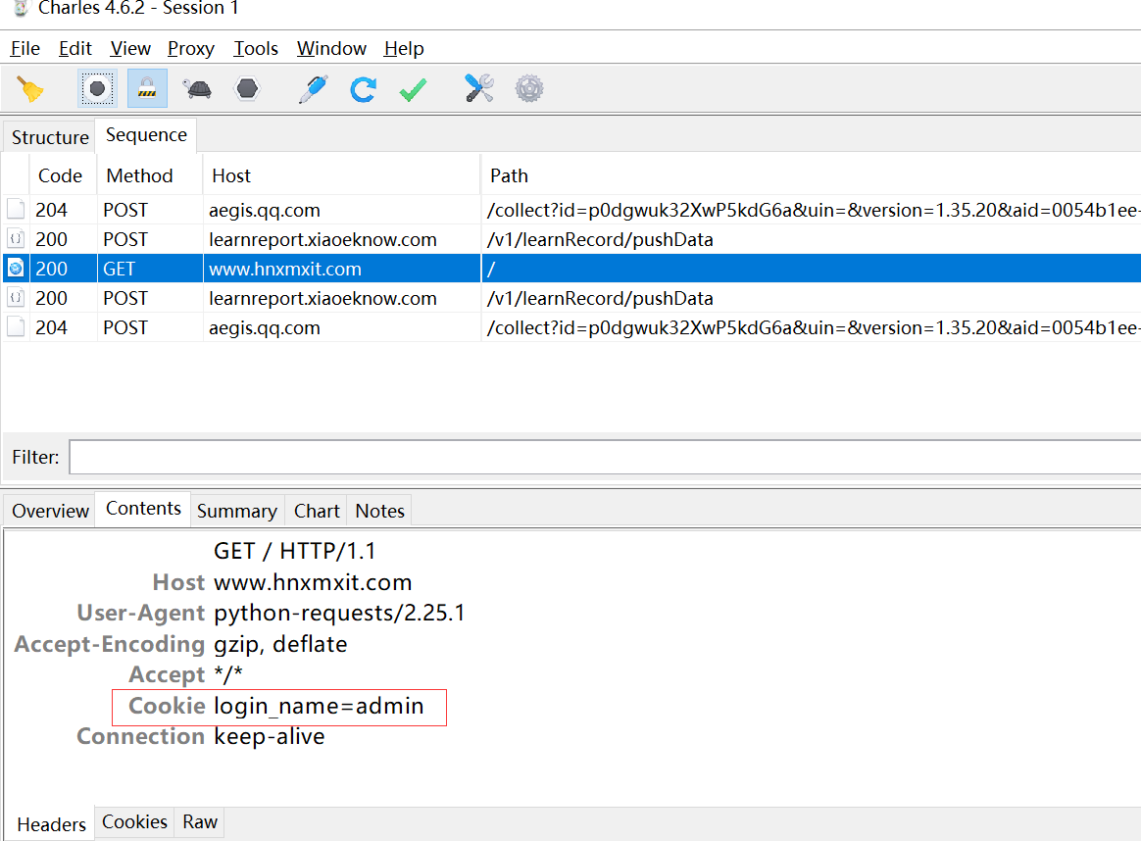Screen dimensions: 1141x841
Task: Open Tools via the wrench and screwdriver icon
Action: (479, 88)
